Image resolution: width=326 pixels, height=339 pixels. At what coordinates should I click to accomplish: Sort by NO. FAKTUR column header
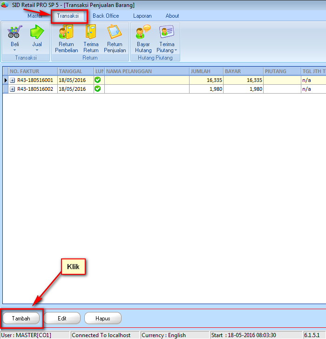pos(33,71)
